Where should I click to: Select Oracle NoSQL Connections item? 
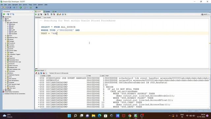coord(12,92)
